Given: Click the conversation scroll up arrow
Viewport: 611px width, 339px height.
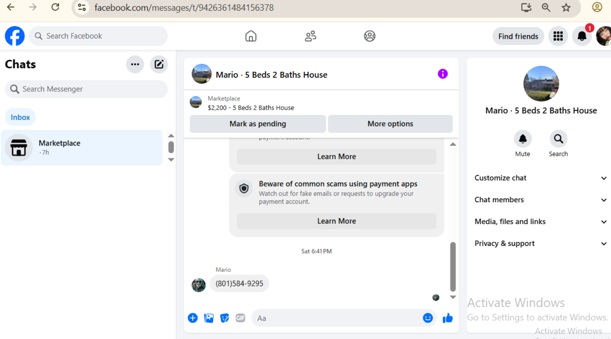Looking at the screenshot, I should click(453, 144).
